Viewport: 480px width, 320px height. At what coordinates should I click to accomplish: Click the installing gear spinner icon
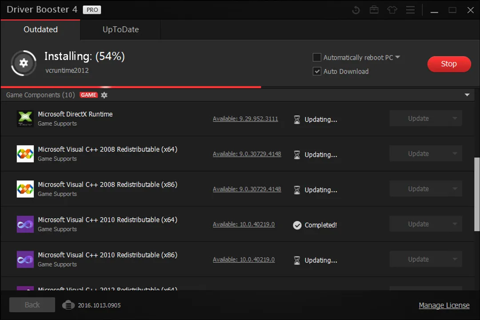24,63
